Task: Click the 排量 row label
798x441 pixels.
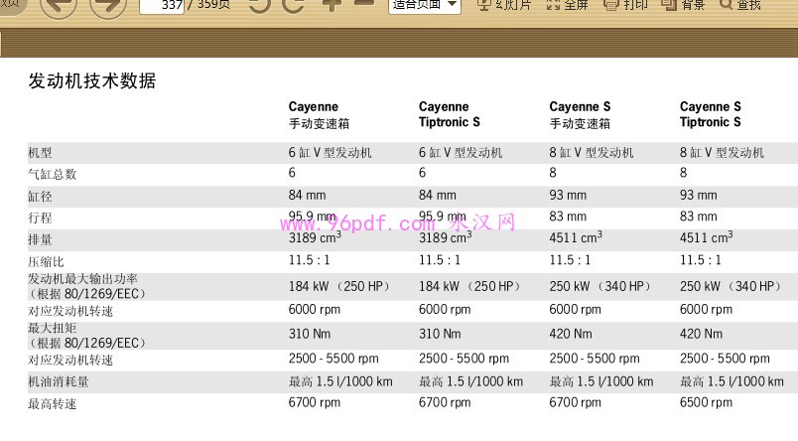Action: (41, 239)
